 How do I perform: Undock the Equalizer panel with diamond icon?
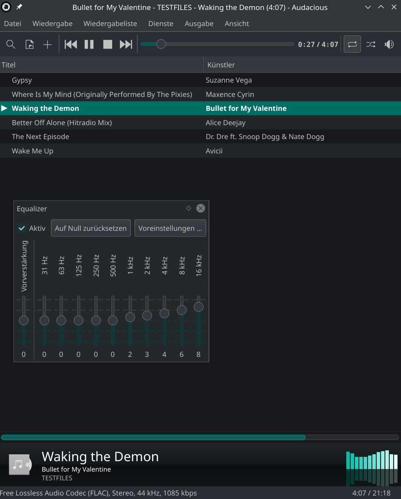tap(189, 208)
